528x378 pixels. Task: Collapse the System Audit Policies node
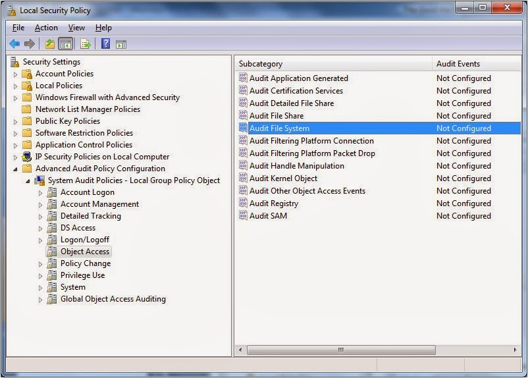(28, 181)
